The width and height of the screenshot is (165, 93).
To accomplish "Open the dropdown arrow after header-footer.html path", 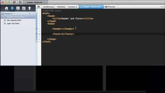I will (x=102, y=7).
